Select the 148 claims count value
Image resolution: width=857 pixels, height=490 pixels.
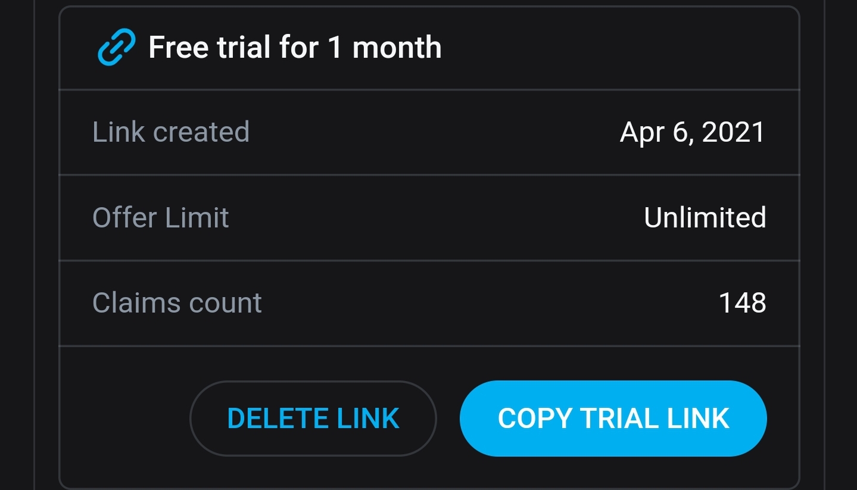click(742, 303)
